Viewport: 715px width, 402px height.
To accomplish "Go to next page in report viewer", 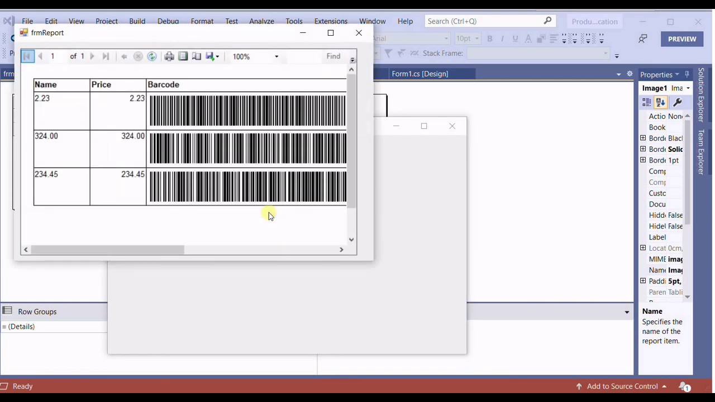I will [x=92, y=56].
